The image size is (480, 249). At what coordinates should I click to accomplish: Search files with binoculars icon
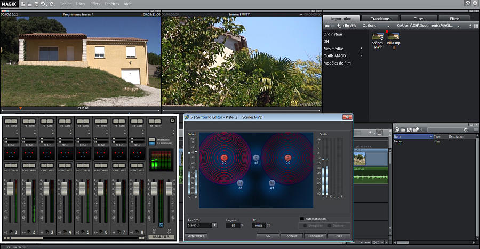(353, 26)
